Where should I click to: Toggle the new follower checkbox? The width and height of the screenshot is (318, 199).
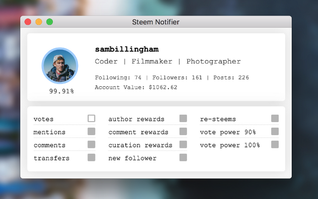point(183,157)
